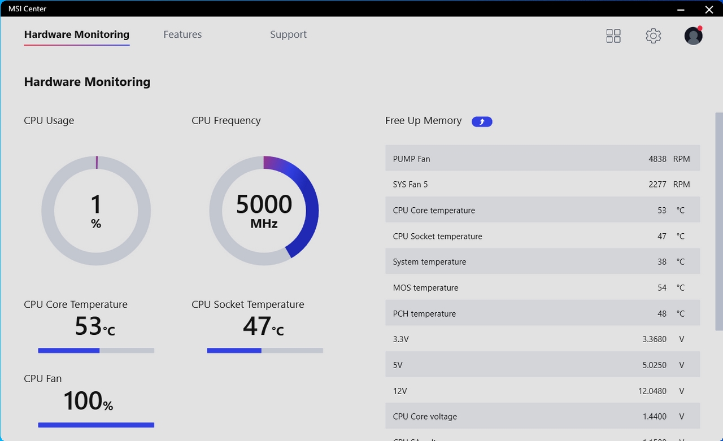Select the MOS temperature row

543,287
